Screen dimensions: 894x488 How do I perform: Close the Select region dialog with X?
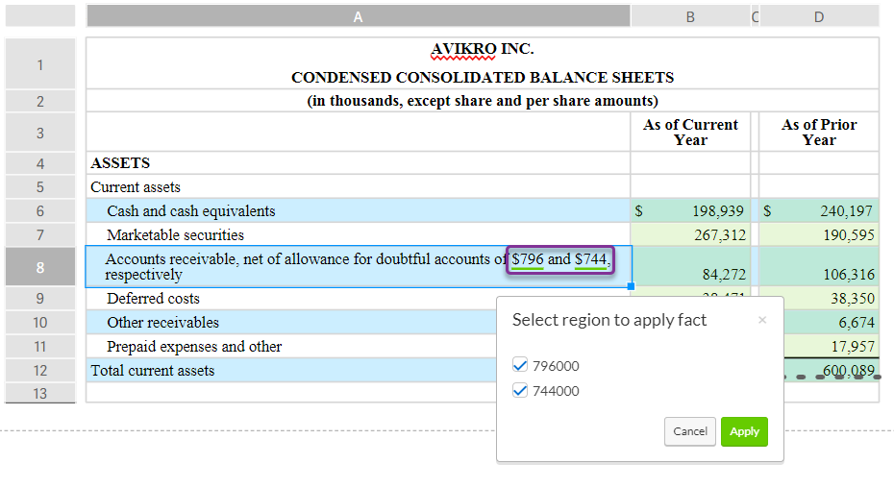[x=762, y=320]
